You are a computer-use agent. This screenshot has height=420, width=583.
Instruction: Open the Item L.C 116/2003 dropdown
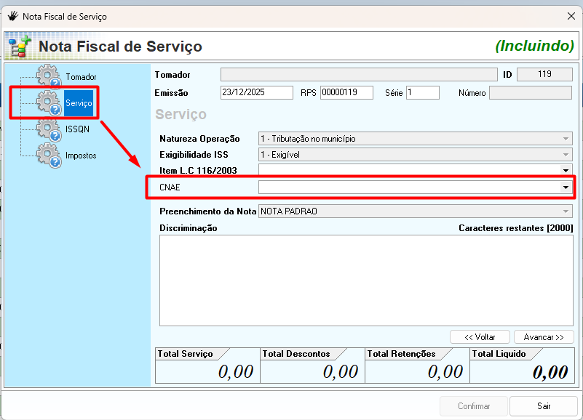566,170
